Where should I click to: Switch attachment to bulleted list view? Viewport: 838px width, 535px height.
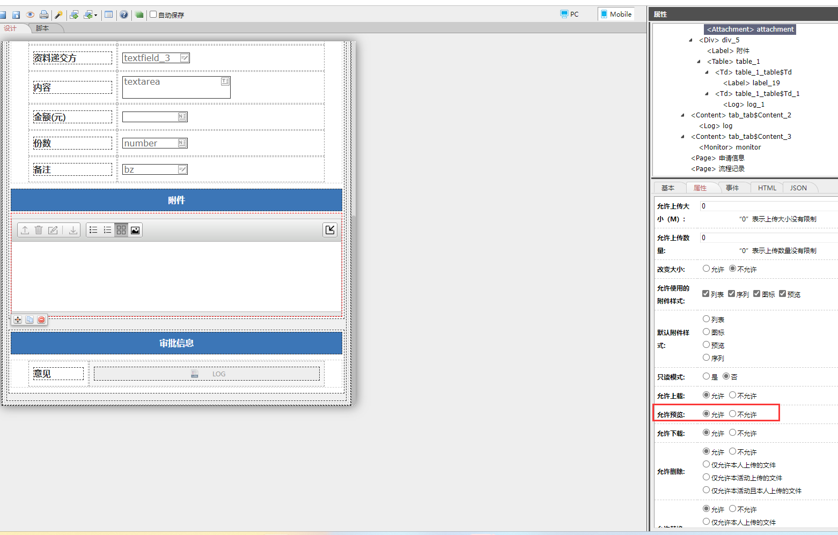[x=93, y=230]
